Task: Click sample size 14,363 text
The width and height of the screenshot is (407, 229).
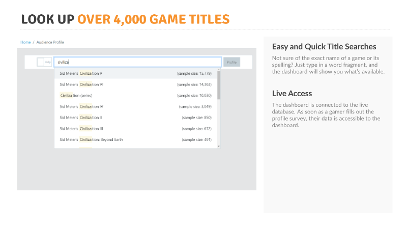Action: 194,84
